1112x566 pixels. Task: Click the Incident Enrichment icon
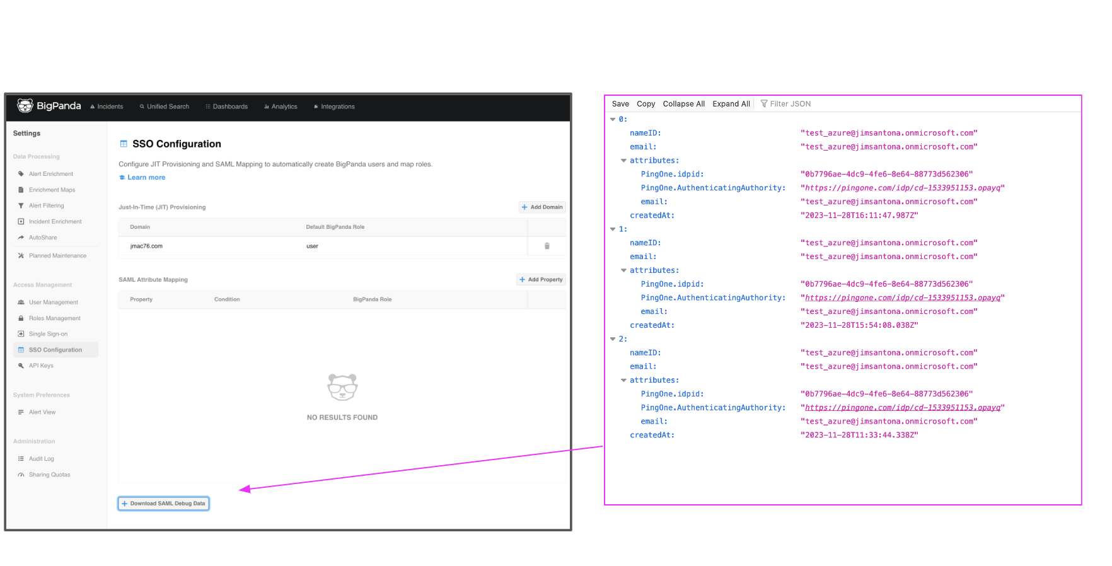click(x=21, y=221)
